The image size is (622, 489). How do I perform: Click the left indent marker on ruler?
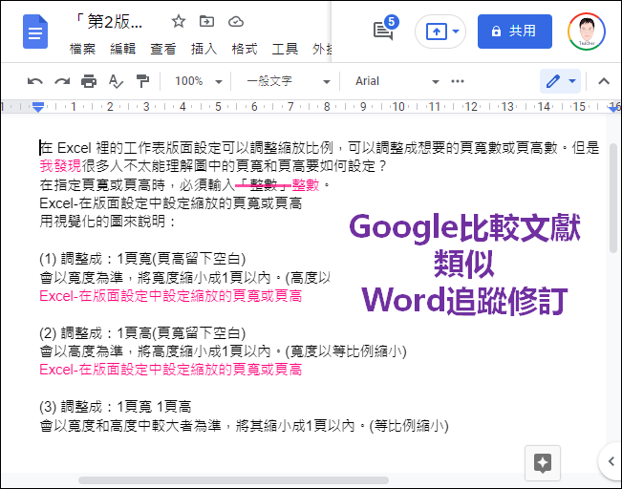(x=38, y=107)
